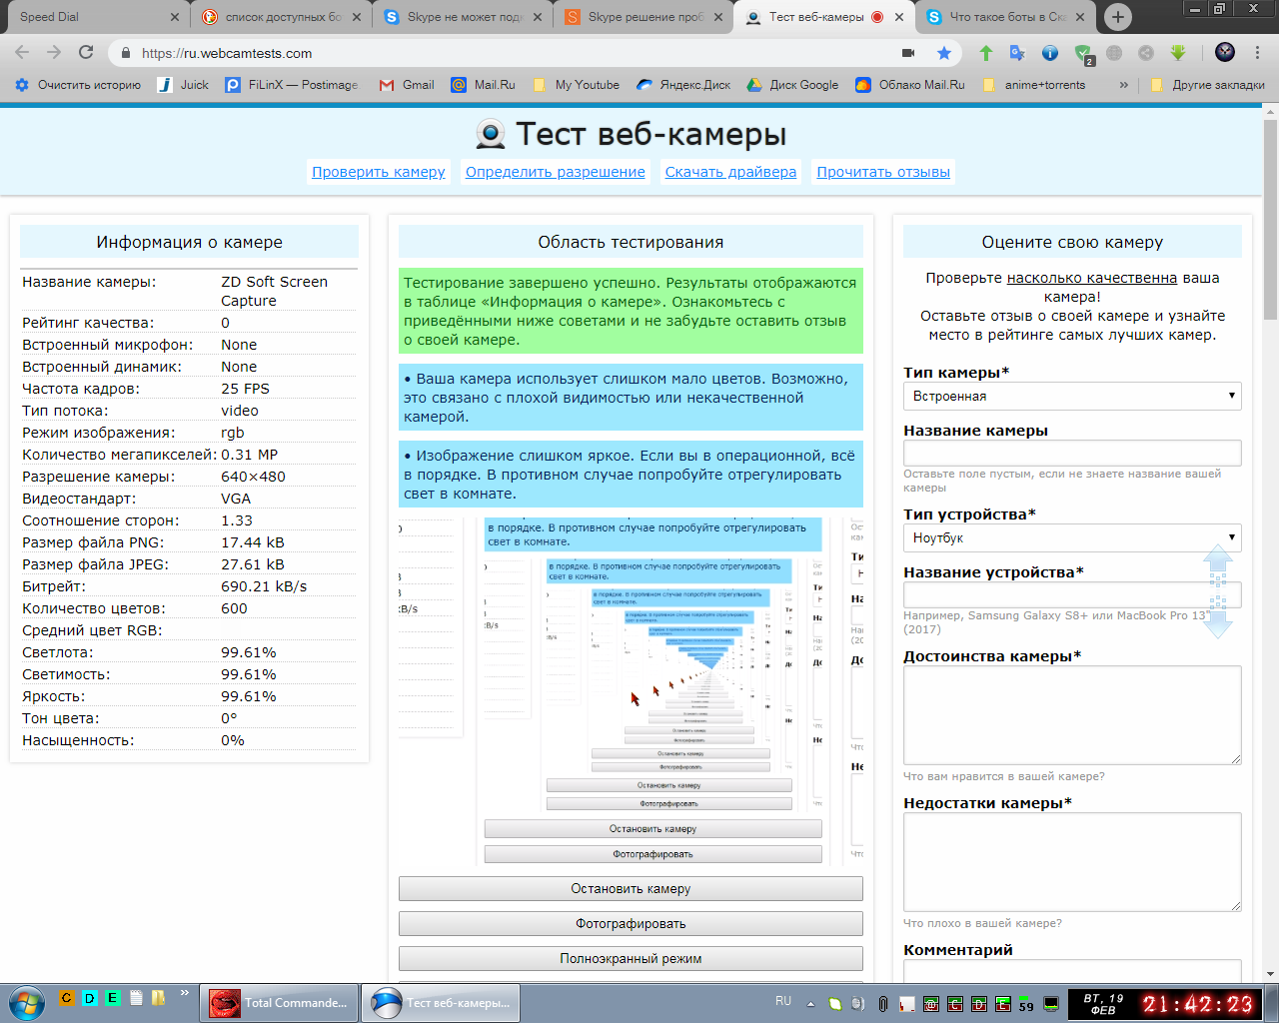This screenshot has height=1023, width=1279.
Task: Open the FiLinX — Postimage bookmark
Action: pos(292,85)
